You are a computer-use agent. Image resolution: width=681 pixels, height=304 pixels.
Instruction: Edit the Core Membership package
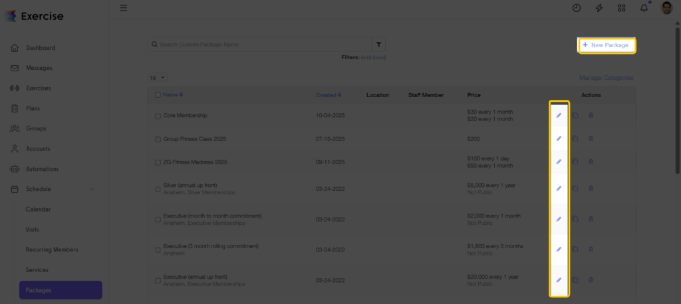coord(559,115)
